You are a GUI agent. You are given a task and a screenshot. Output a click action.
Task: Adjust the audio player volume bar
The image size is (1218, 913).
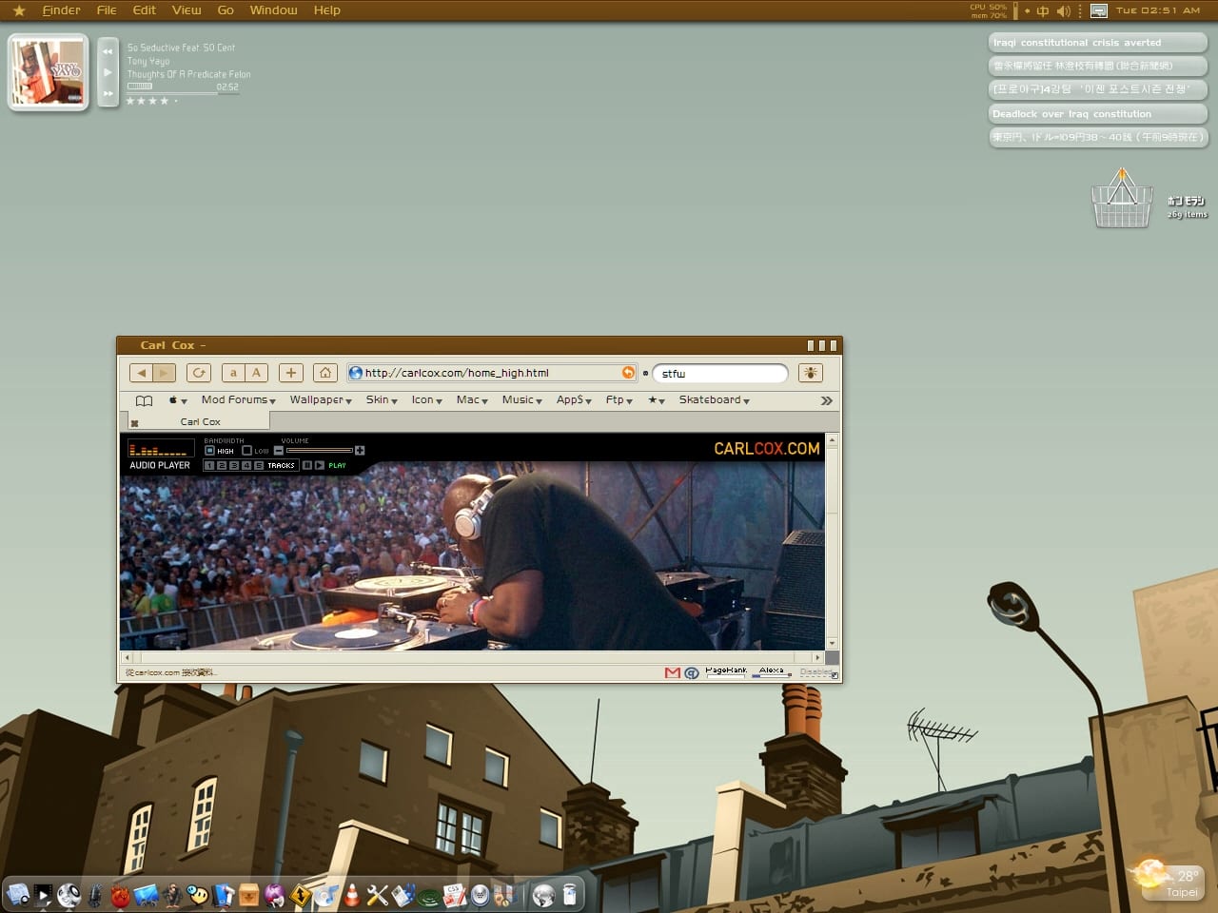pyautogui.click(x=319, y=451)
